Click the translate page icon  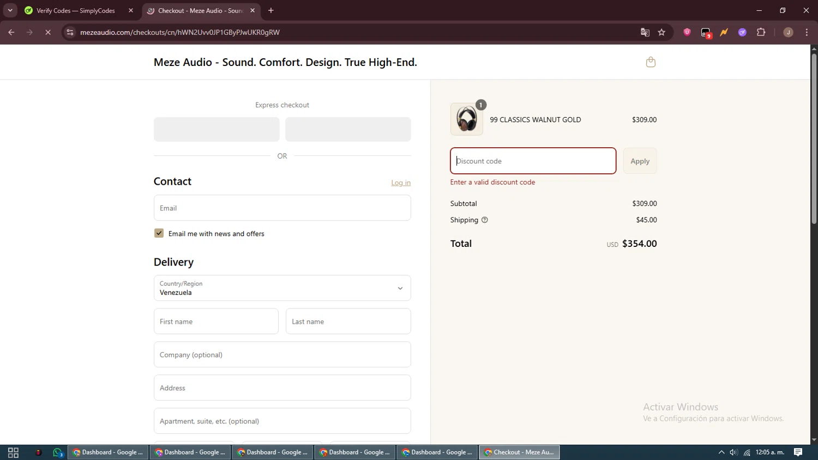pos(645,33)
